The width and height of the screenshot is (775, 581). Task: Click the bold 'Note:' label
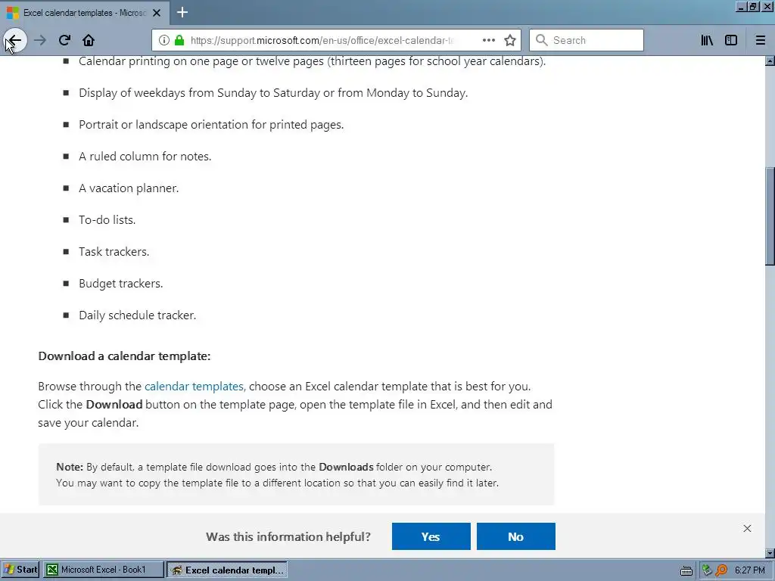click(x=70, y=467)
